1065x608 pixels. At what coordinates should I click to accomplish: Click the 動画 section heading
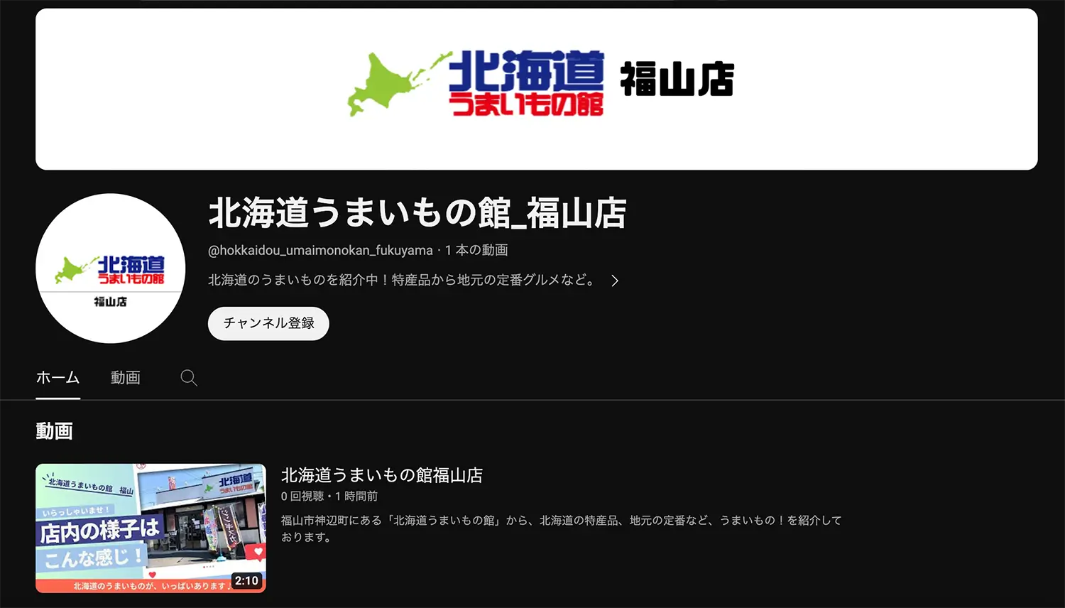[55, 431]
